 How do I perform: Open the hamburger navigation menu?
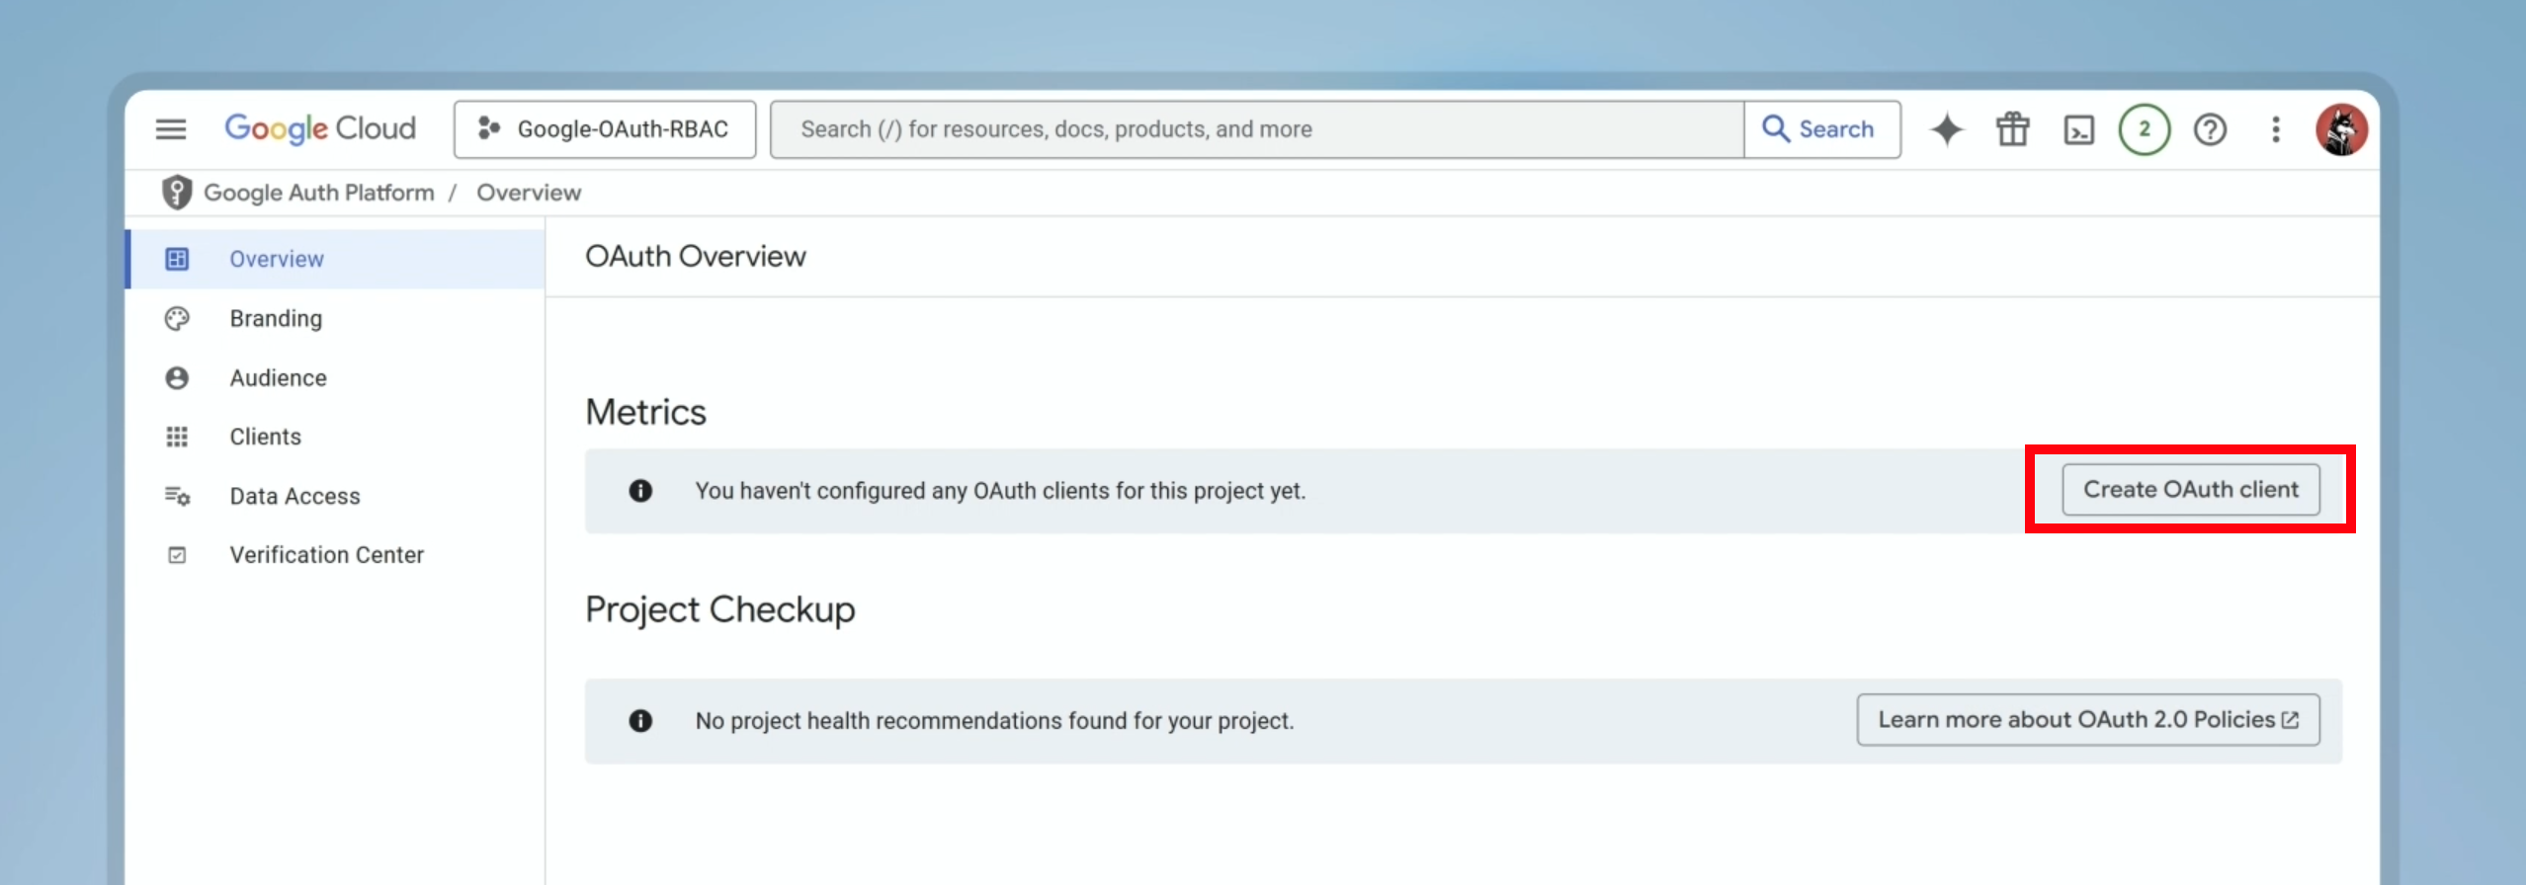(171, 129)
